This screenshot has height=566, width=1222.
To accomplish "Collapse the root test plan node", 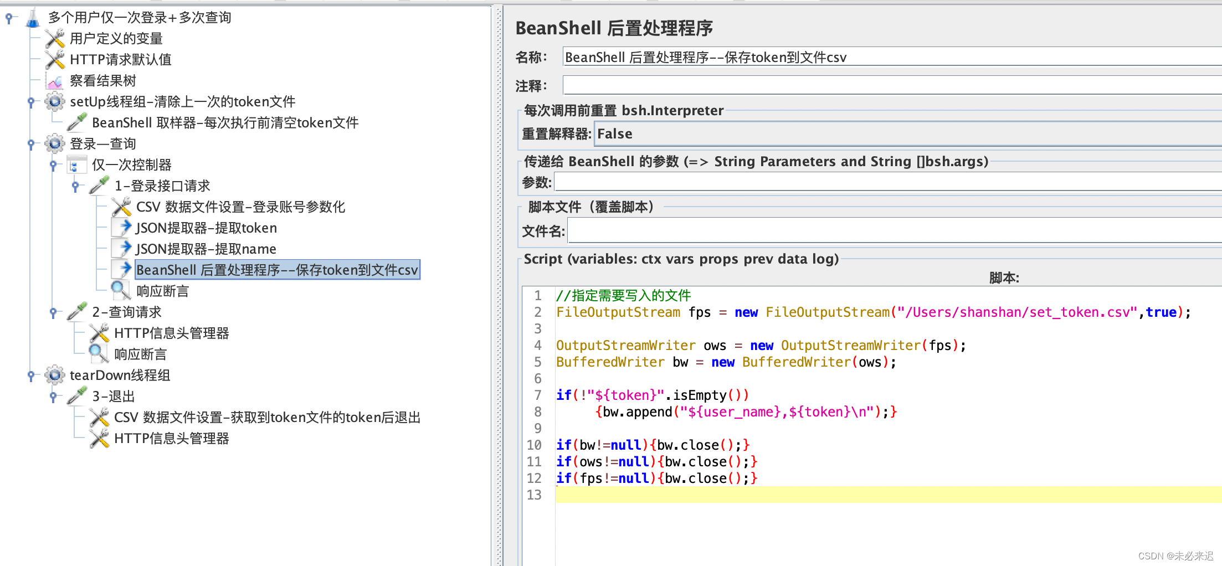I will point(9,18).
